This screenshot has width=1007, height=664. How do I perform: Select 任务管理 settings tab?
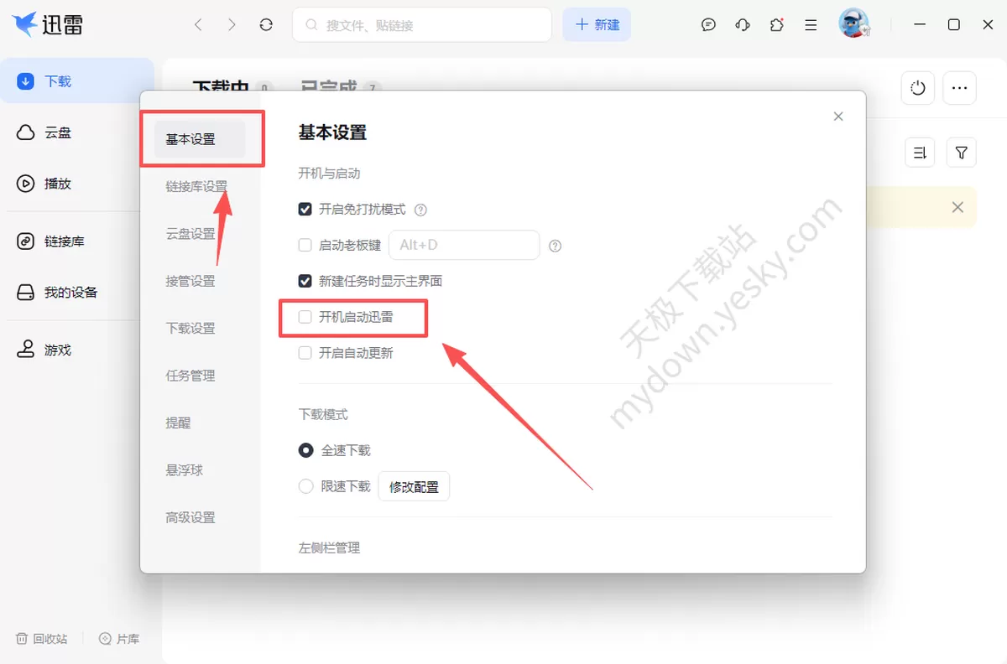pos(190,376)
